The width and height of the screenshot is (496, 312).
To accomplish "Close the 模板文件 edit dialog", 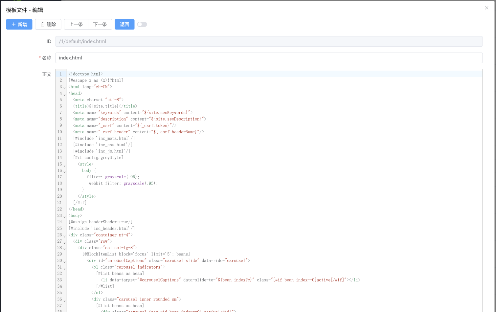I will 486,8.
